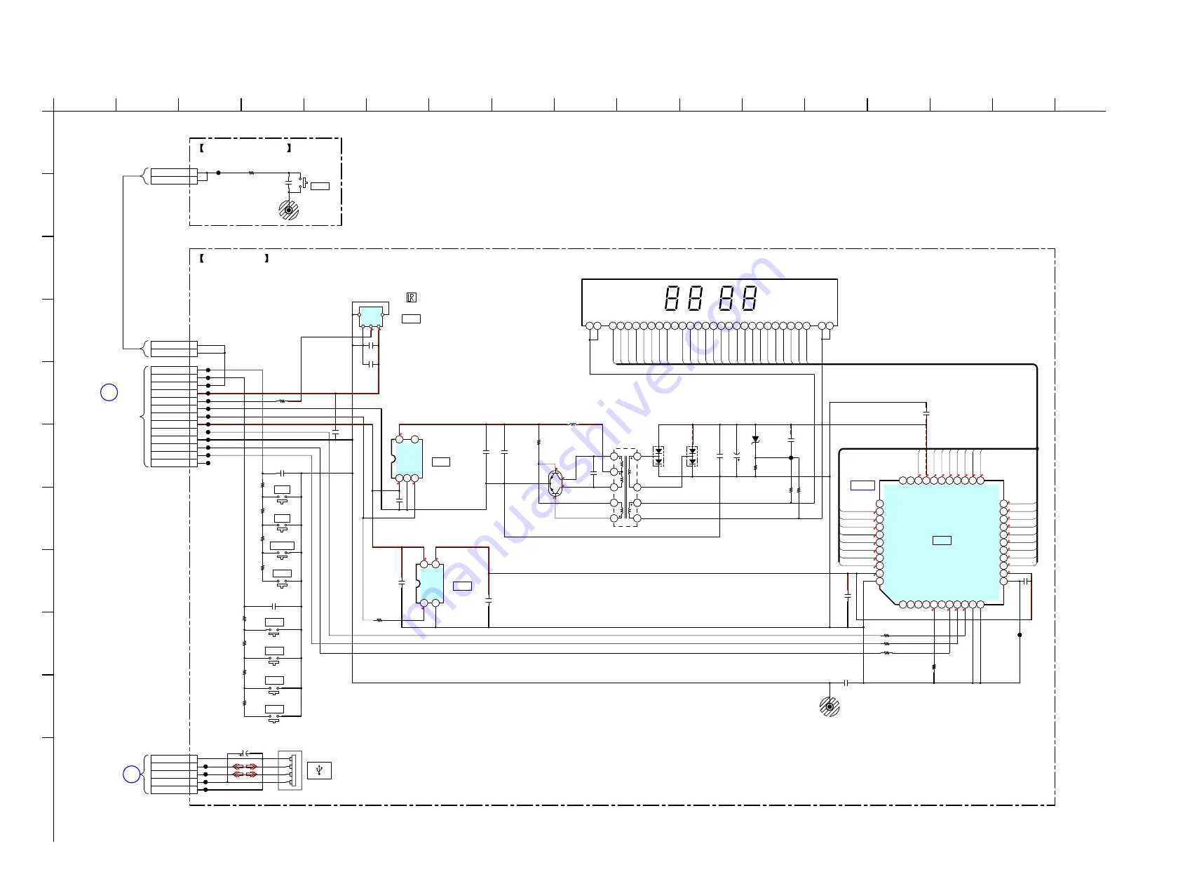
Task: Click resistor in the upper dashed box
Action: (x=251, y=173)
